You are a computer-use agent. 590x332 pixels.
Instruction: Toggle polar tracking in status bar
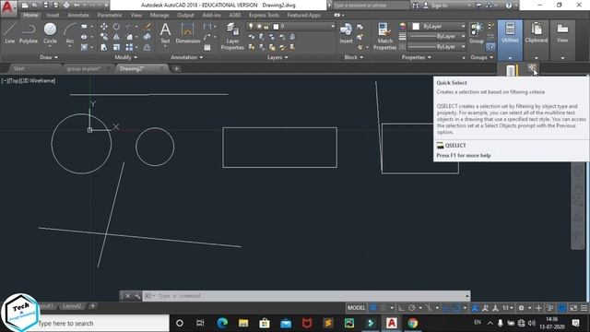(412, 308)
